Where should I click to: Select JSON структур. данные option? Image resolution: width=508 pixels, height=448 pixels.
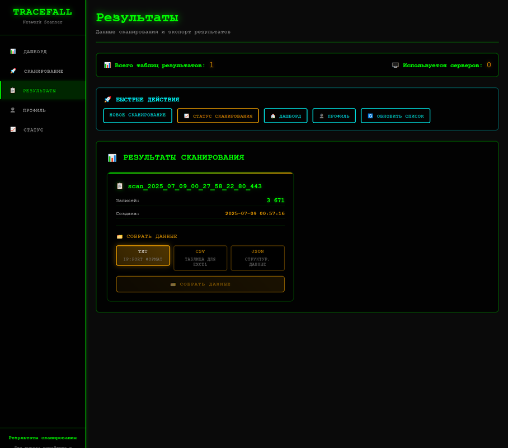[257, 258]
